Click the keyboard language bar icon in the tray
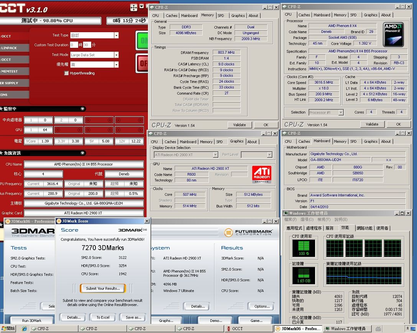 [379, 329]
